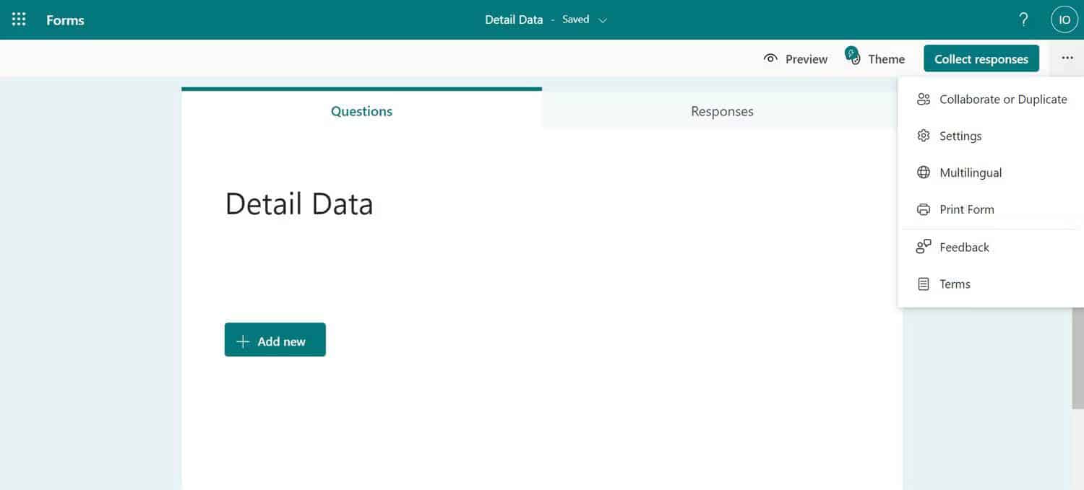This screenshot has width=1084, height=490.
Task: Click the Detail Data form title field
Action: tap(299, 204)
